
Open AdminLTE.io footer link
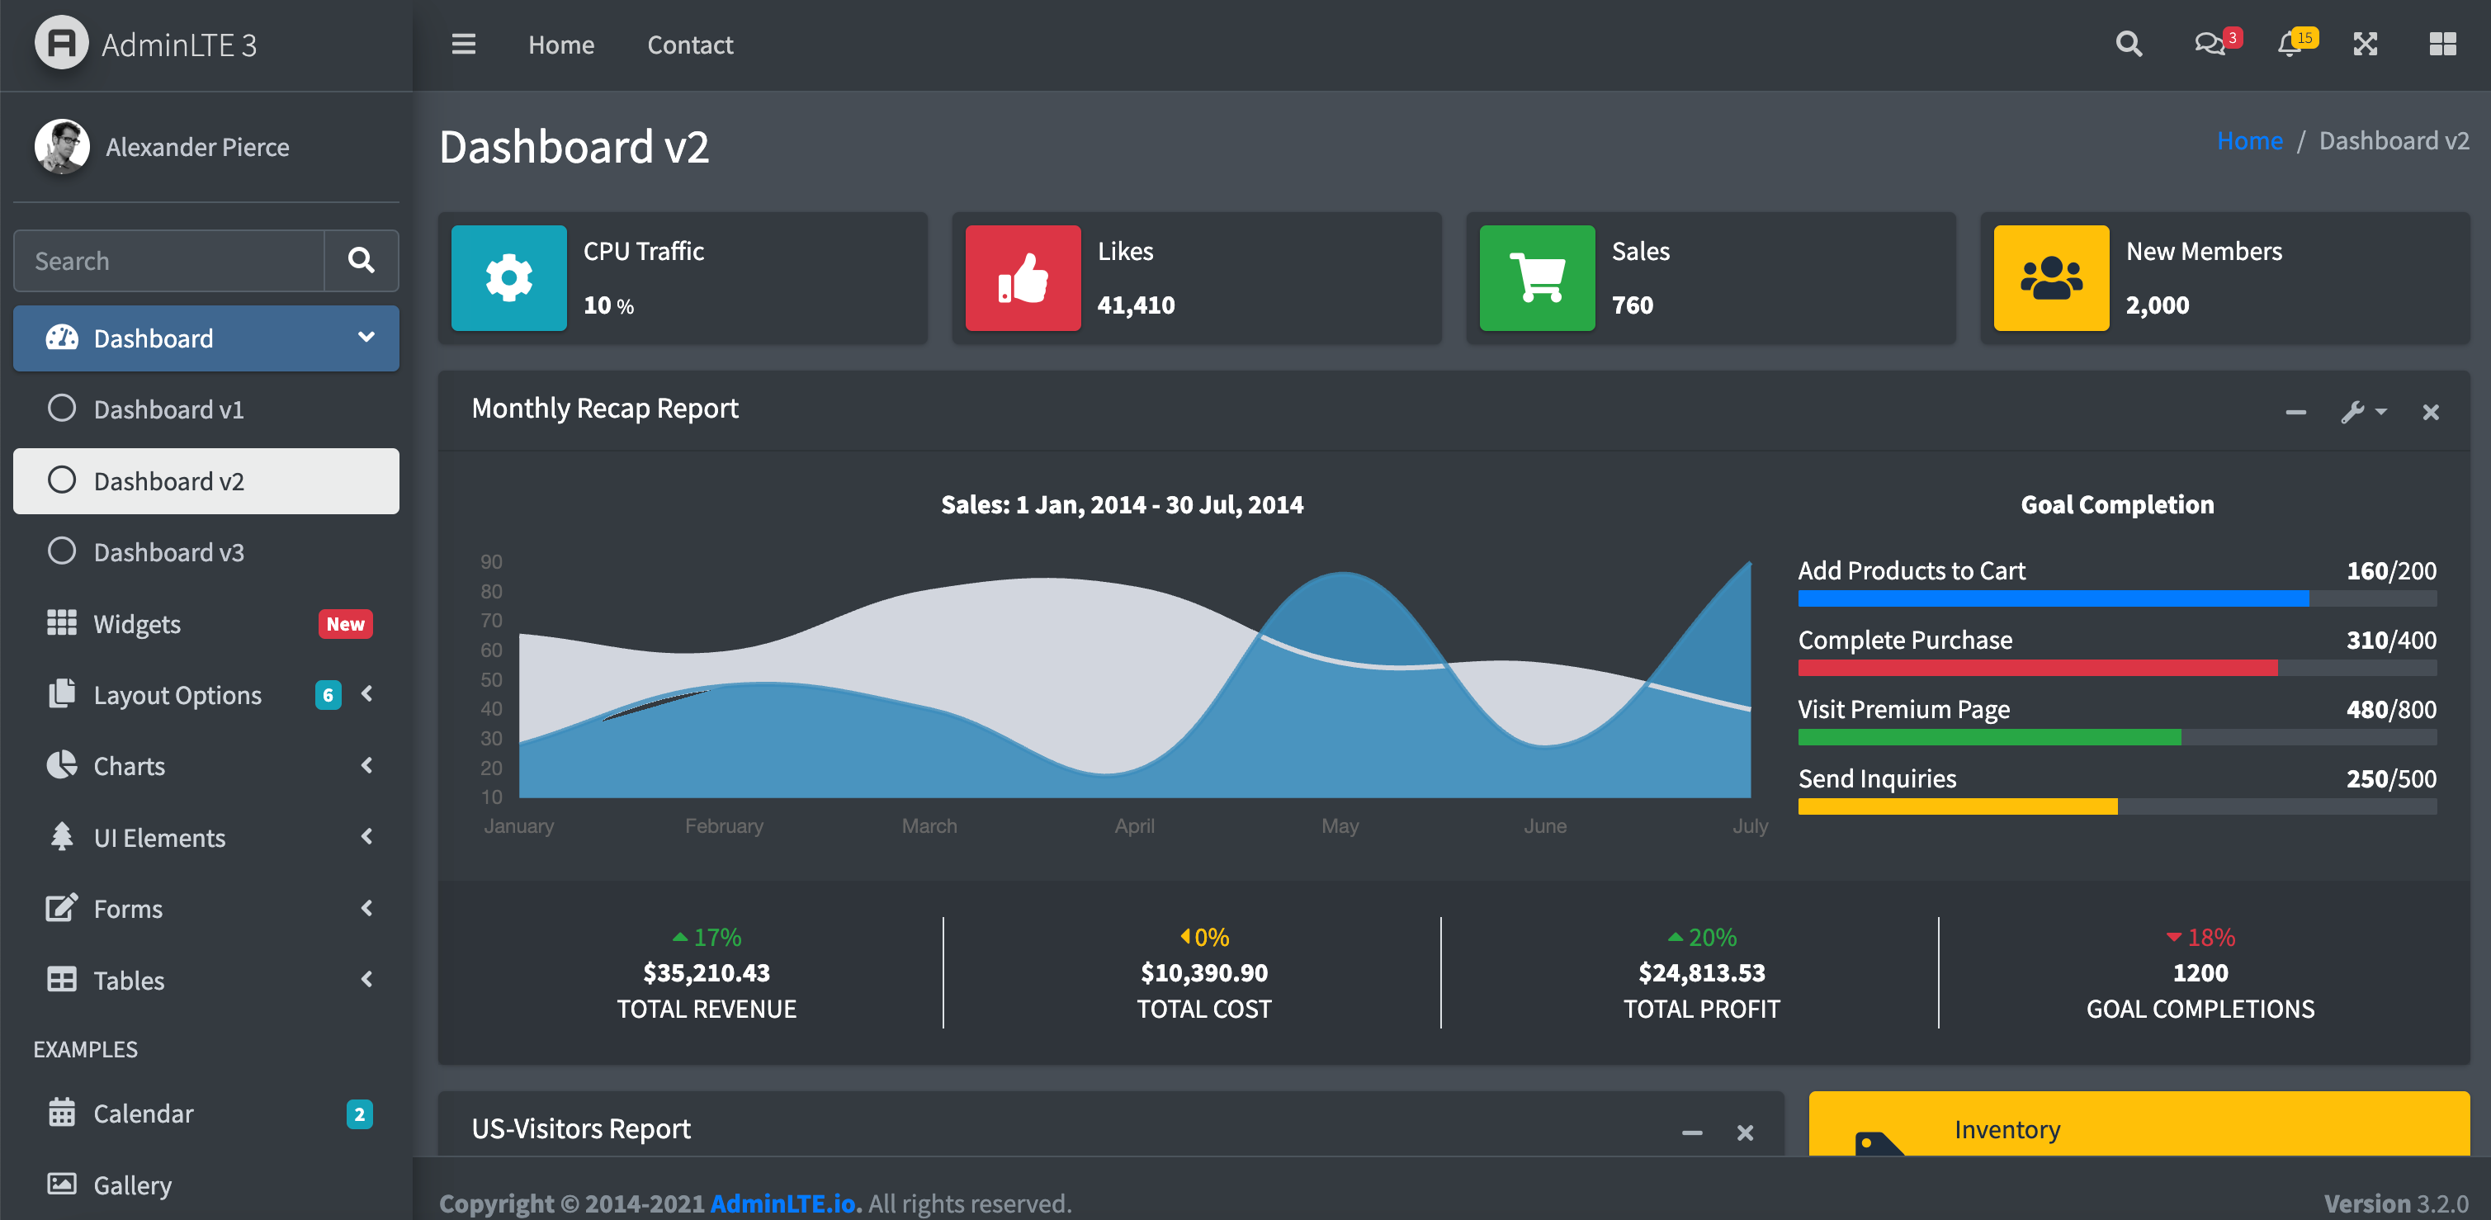(785, 1203)
